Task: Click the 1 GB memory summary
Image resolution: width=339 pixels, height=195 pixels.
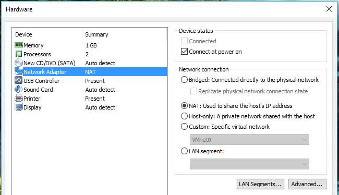Action: [91, 45]
